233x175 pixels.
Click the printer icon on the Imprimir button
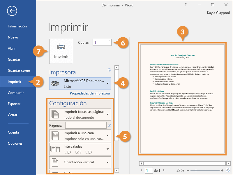(61, 46)
